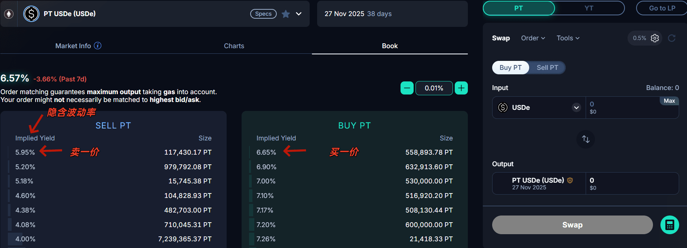Switch to the Charts tab
Screen dimensions: 687x248
tap(234, 46)
